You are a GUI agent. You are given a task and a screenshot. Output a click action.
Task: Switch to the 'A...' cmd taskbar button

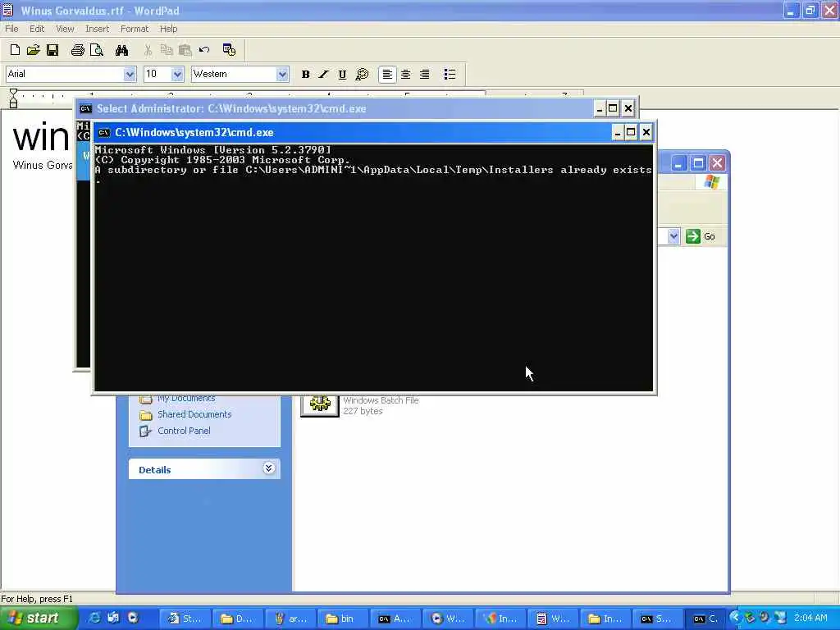395,619
